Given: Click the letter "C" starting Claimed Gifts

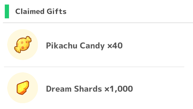Looking at the screenshot, I should coord(17,11).
